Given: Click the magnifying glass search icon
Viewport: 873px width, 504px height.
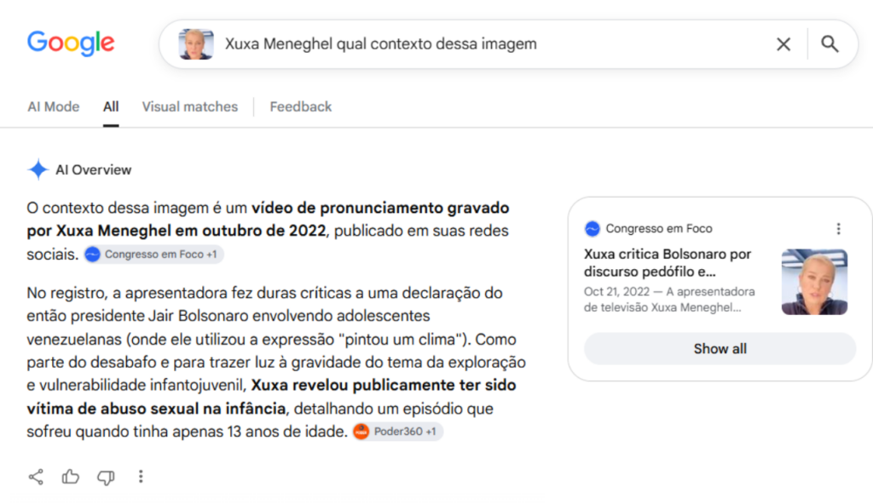Looking at the screenshot, I should pos(830,44).
